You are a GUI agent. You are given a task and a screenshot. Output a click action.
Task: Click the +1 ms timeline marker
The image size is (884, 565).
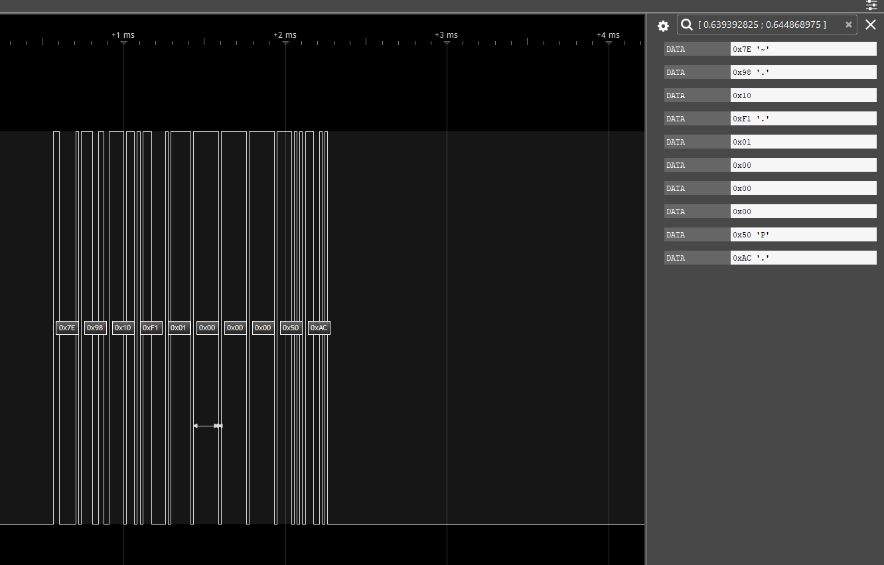pyautogui.click(x=123, y=35)
